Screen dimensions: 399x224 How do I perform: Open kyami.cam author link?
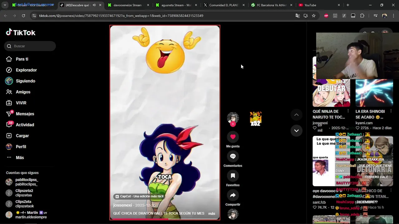(x=364, y=123)
